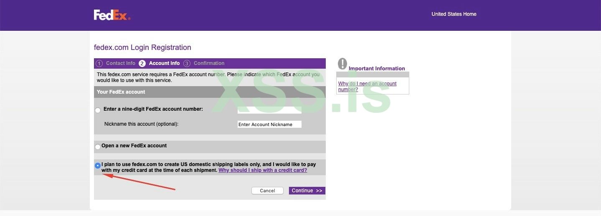Screen dimensions: 601x216
Task: Go to the Contact Info step
Action: point(116,63)
